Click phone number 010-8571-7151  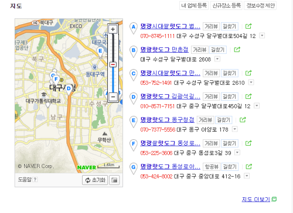pos(157,106)
